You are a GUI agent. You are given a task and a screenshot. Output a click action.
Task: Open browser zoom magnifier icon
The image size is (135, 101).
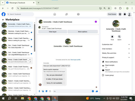pos(104,8)
